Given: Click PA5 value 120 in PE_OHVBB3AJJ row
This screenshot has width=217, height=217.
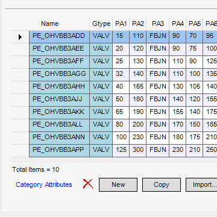Looking at the screenshot, I should coord(195,100).
